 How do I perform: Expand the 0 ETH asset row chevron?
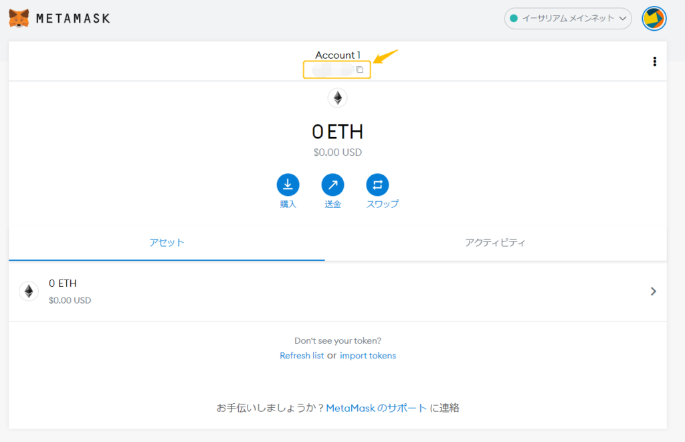coord(653,292)
